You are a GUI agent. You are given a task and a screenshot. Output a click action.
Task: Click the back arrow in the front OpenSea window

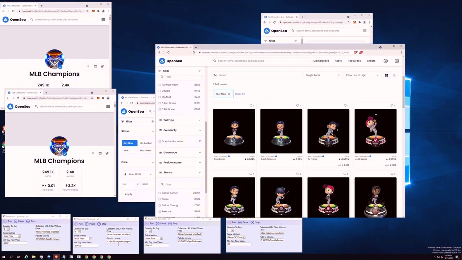[159, 52]
